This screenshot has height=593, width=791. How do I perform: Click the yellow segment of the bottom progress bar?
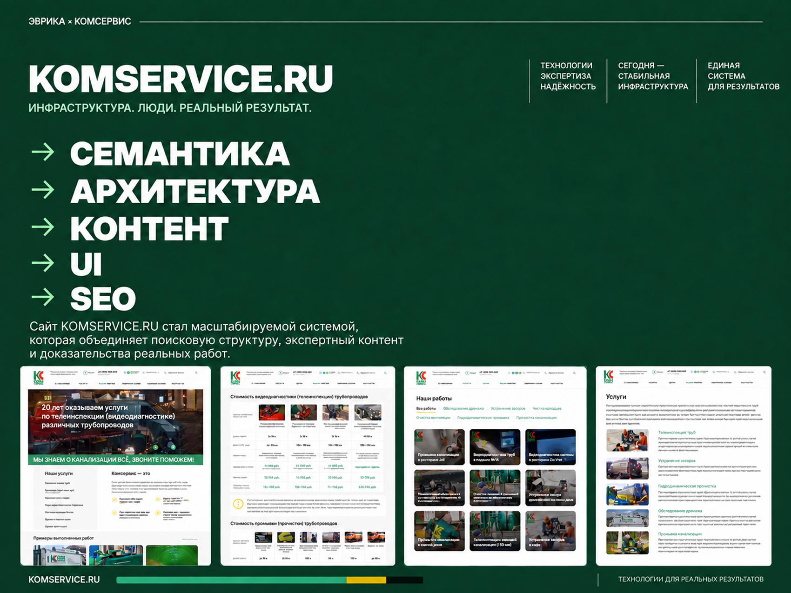366,580
